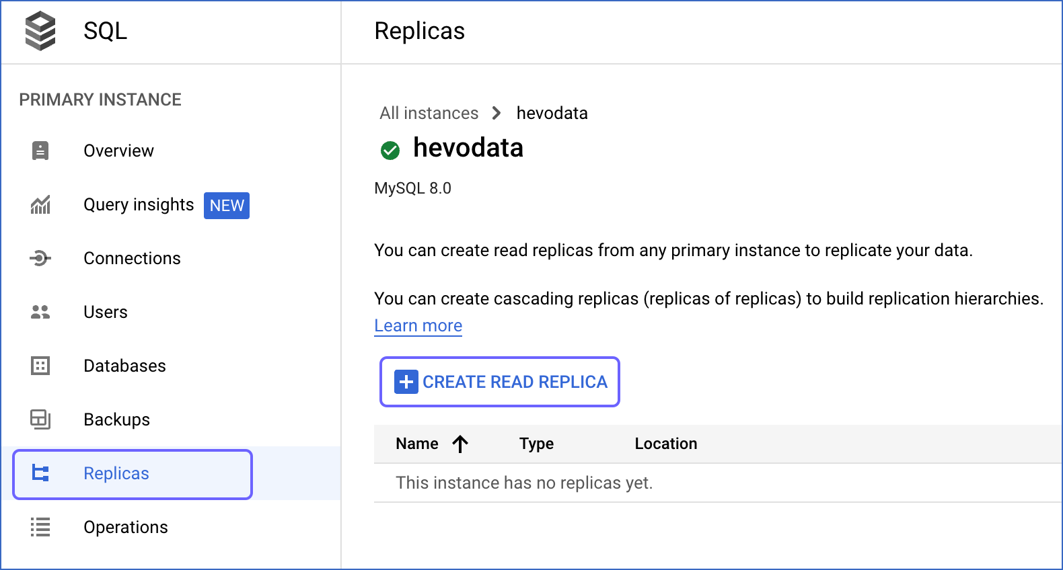This screenshot has height=570, width=1063.
Task: Sort the table by Name column header
Action: click(x=417, y=444)
